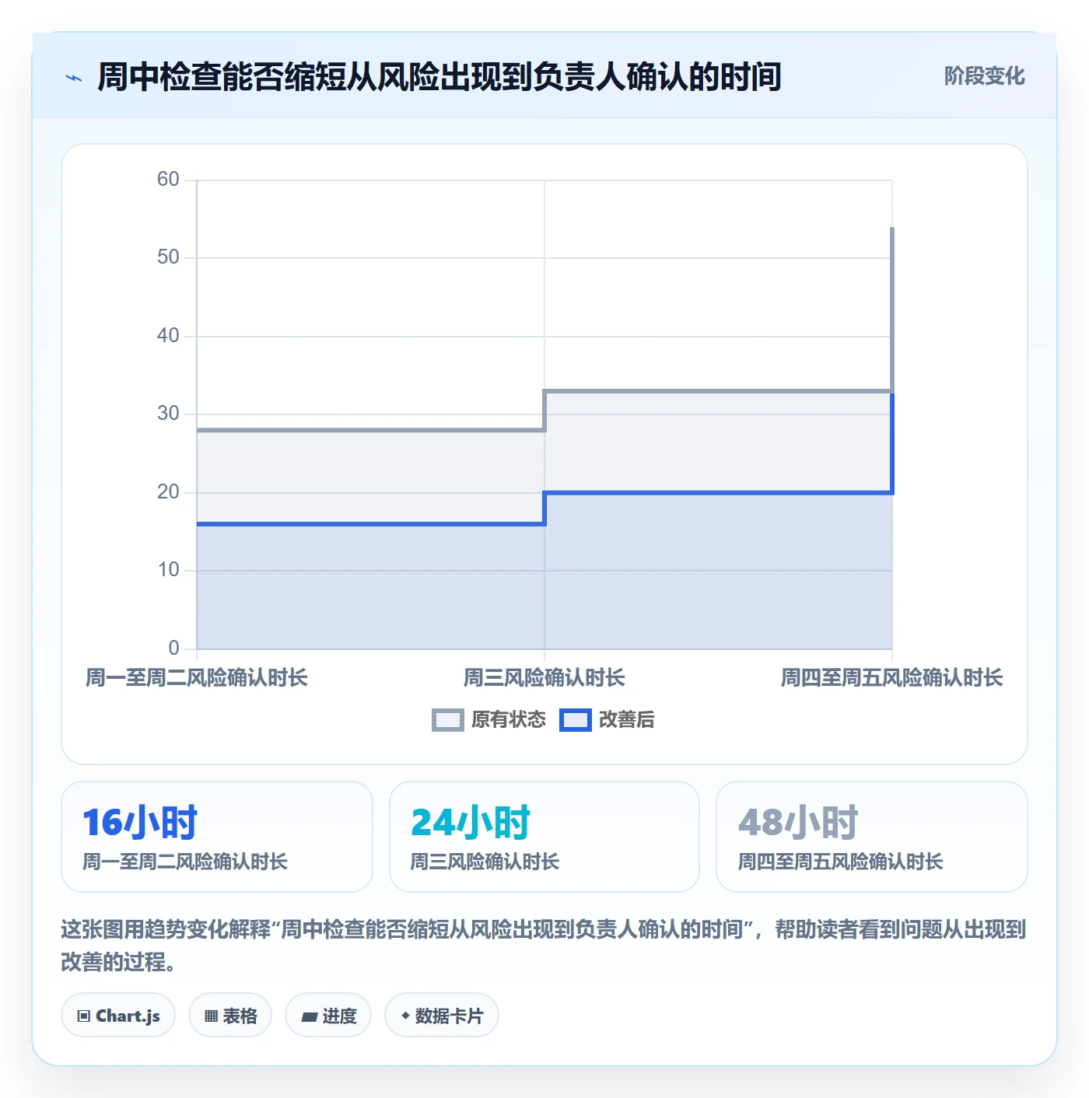This screenshot has width=1089, height=1098.
Task: Select the 表格 tag chip
Action: [x=230, y=1016]
